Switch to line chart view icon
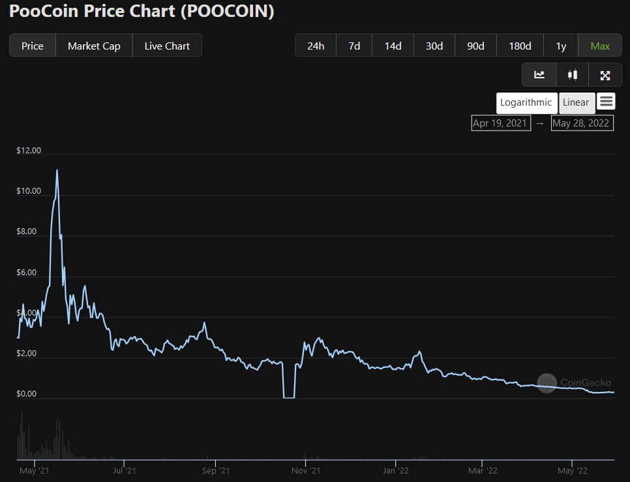Viewport: 630px width, 482px height. coord(539,75)
